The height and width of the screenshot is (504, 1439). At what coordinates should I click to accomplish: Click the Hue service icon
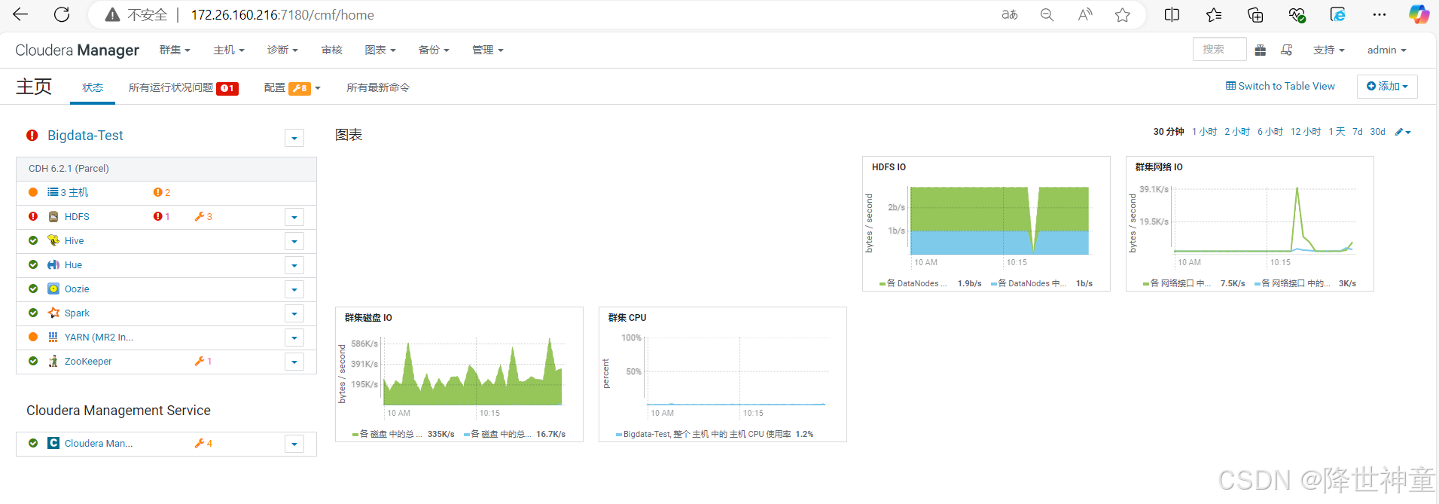53,264
